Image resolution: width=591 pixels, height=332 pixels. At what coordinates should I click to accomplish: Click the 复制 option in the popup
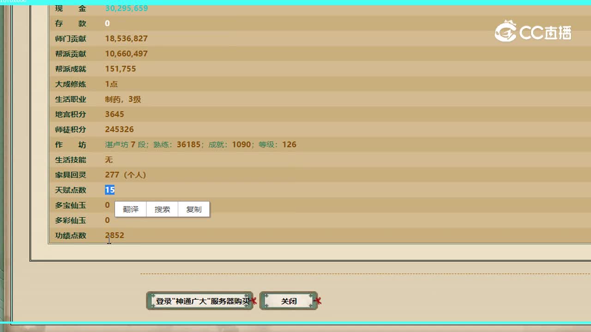[193, 209]
